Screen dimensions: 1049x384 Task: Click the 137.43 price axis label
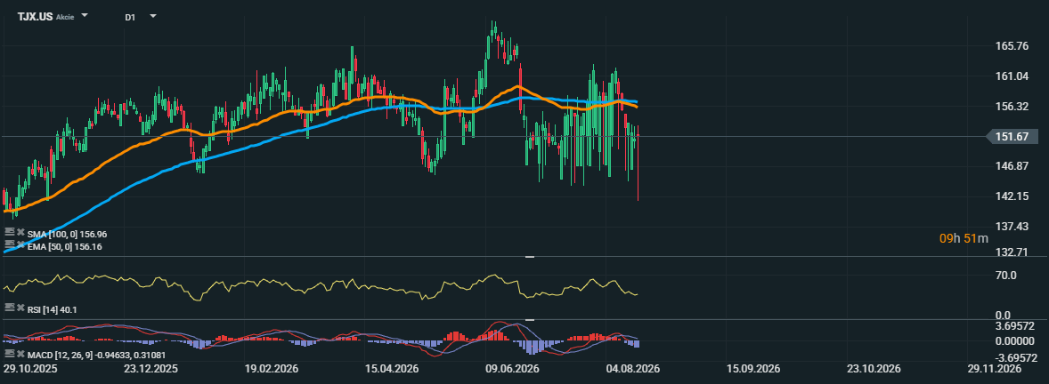[x=1012, y=227]
